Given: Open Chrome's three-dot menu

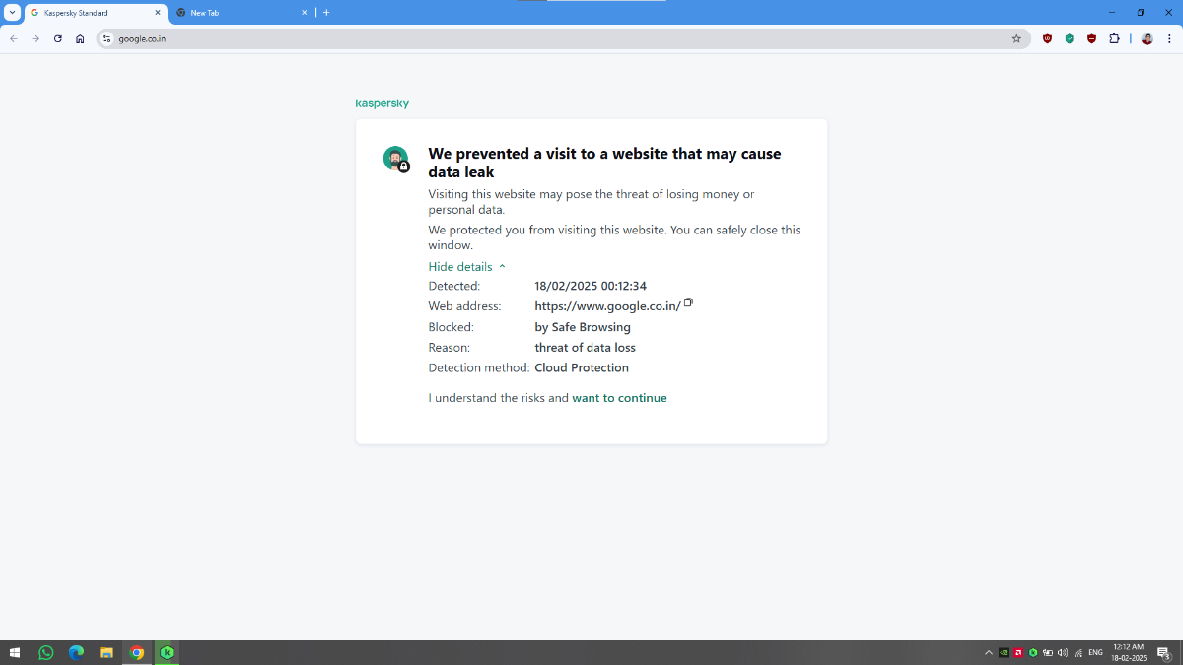Looking at the screenshot, I should pos(1169,38).
